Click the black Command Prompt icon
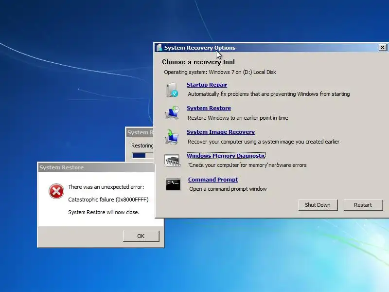Screen dimensions: 389x292 (x=173, y=184)
